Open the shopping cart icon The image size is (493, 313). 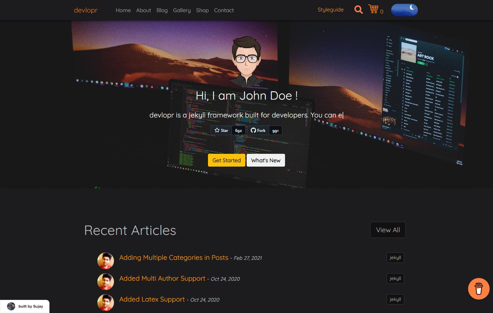pos(373,9)
